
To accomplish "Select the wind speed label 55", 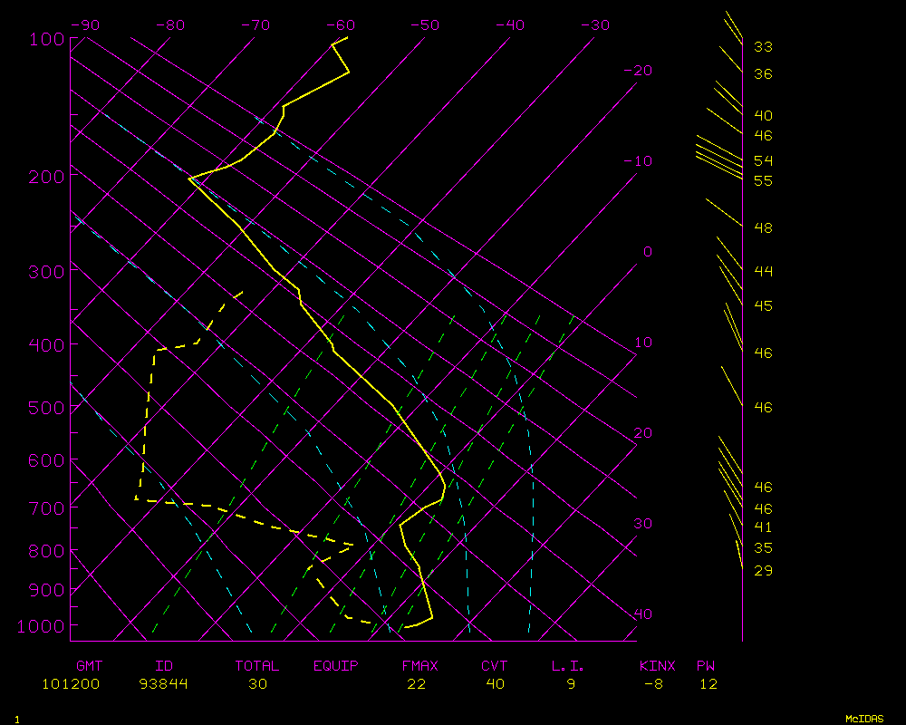I will [x=763, y=181].
